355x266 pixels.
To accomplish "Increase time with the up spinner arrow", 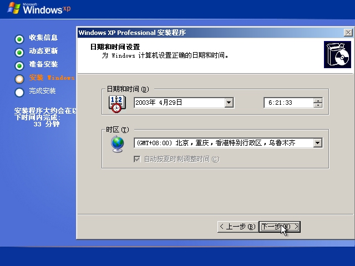I will [318, 100].
